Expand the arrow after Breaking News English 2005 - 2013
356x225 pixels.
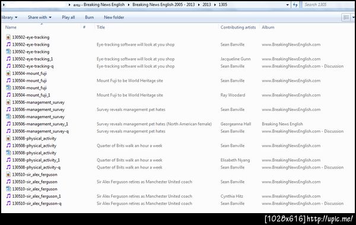[199, 5]
